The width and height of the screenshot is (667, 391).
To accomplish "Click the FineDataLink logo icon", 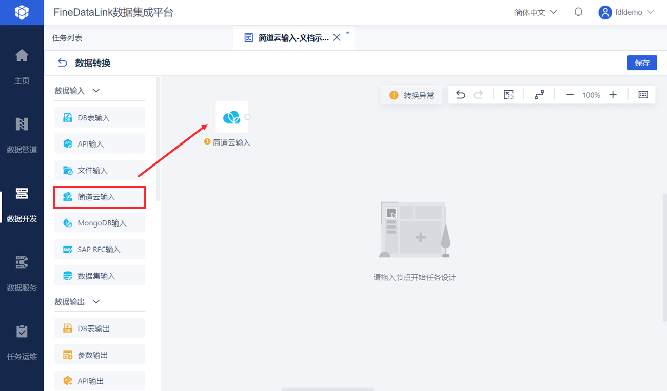I will pyautogui.click(x=22, y=12).
